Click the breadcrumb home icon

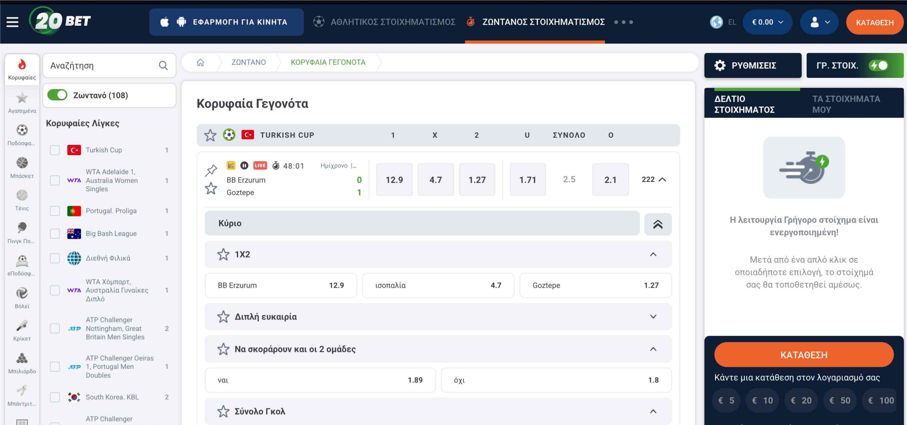(200, 62)
